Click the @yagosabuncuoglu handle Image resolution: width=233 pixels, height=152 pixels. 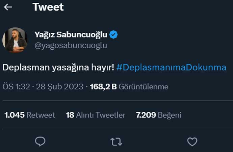pyautogui.click(x=71, y=46)
